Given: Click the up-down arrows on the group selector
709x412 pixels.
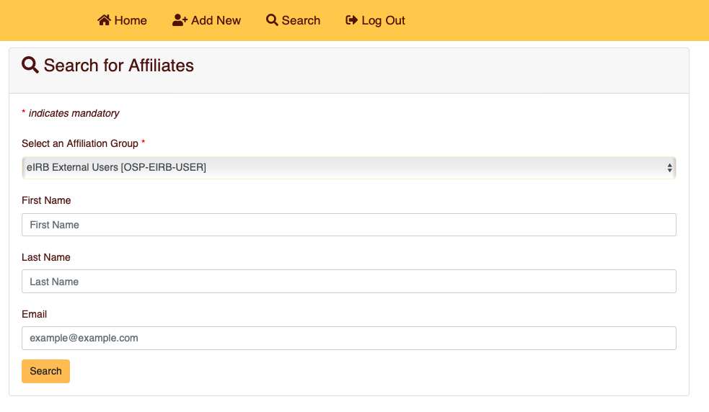Looking at the screenshot, I should point(669,168).
